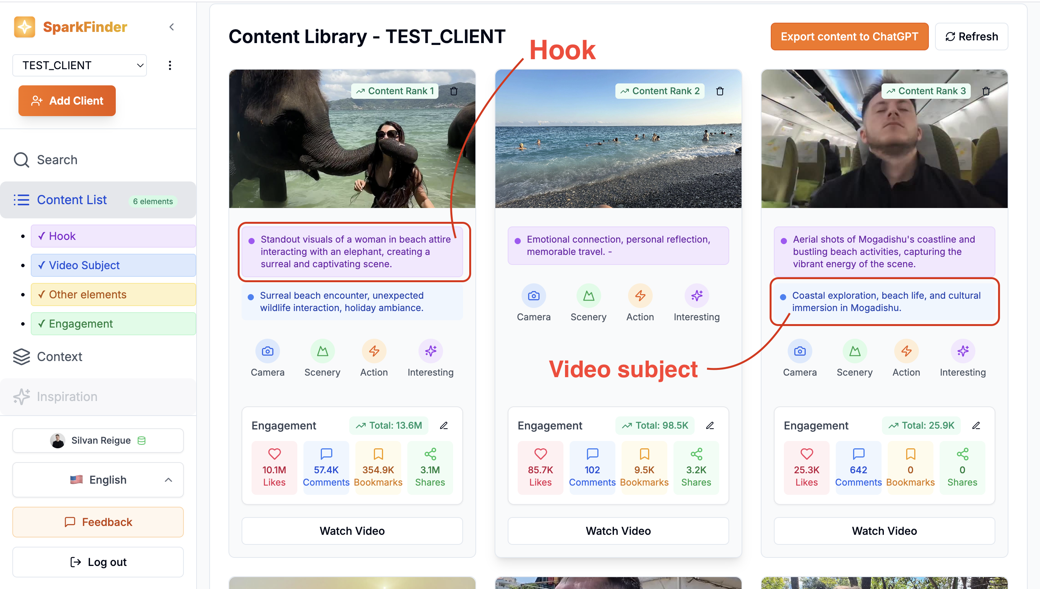
Task: Click the Inspiration sparkle icon in sidebar
Action: (22, 396)
